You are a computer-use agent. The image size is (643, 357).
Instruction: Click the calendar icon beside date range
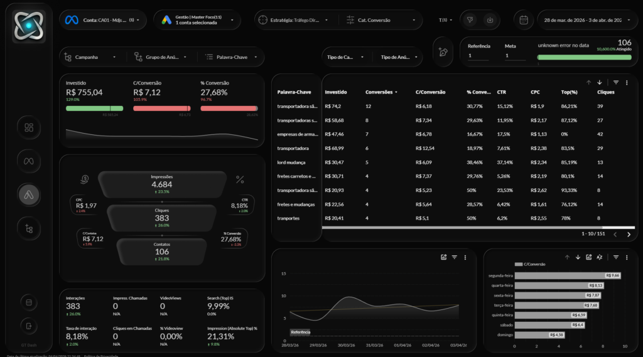pos(524,20)
